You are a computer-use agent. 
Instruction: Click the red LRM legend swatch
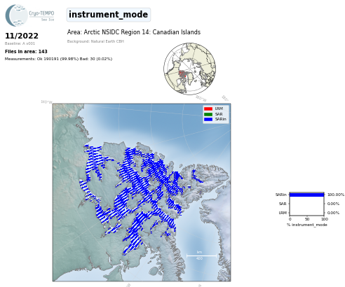pos(208,108)
